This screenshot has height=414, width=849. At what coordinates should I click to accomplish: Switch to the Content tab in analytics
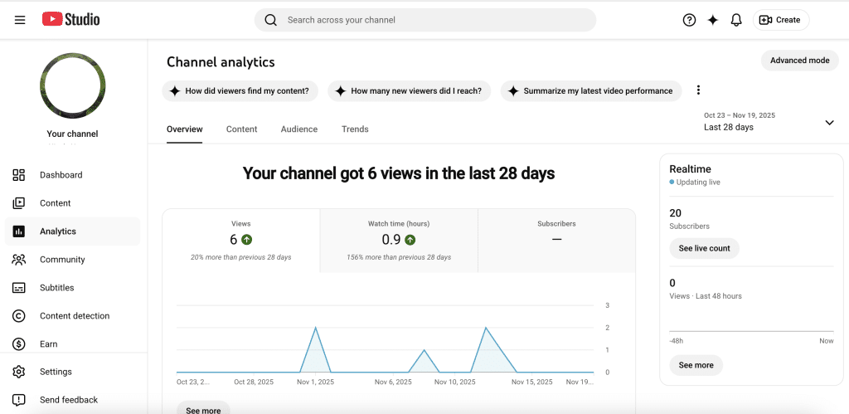(x=241, y=129)
